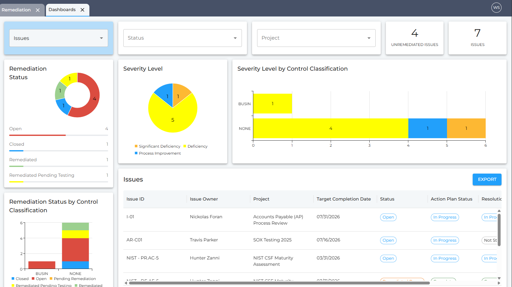Toggle Process Improvement legend entry
Image resolution: width=512 pixels, height=287 pixels.
pyautogui.click(x=158, y=153)
